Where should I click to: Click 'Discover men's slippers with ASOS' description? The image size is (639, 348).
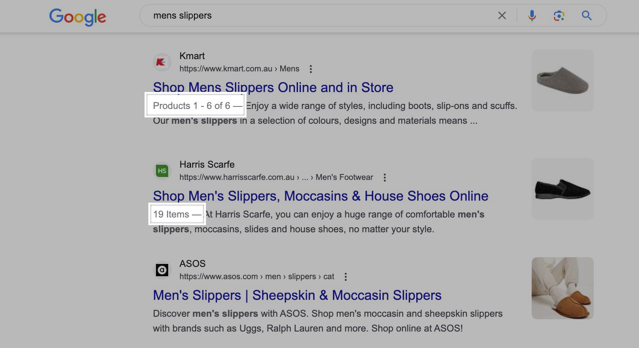click(328, 321)
